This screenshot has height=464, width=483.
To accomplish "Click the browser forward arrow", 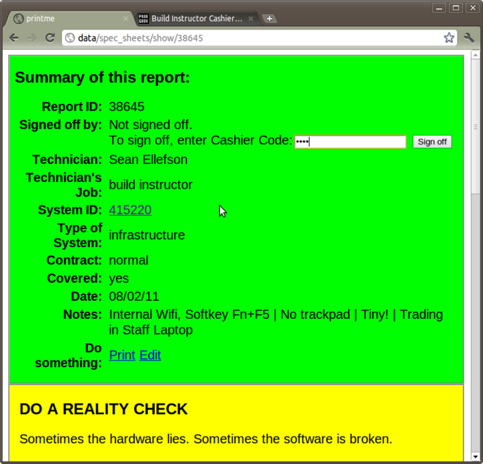I will point(32,38).
